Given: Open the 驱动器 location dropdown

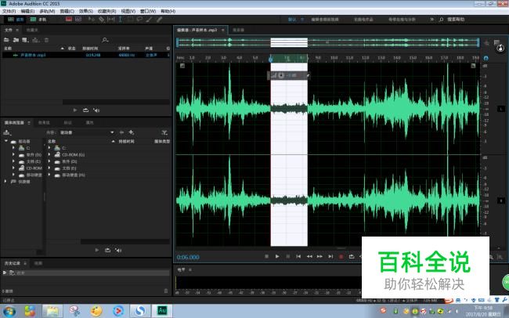Looking at the screenshot, I should 86,132.
